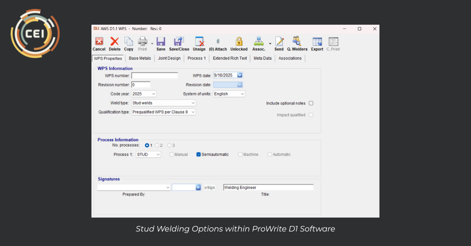Screen dimensions: 471x246
Task: Open the Q. Welders icon
Action: pos(297,42)
